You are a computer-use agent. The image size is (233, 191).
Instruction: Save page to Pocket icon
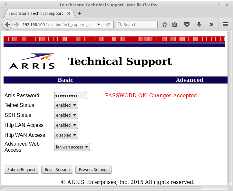[187, 24]
